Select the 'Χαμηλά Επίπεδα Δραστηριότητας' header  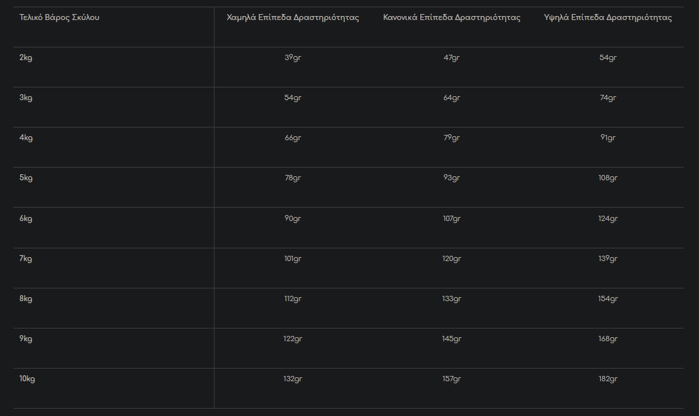pos(293,17)
